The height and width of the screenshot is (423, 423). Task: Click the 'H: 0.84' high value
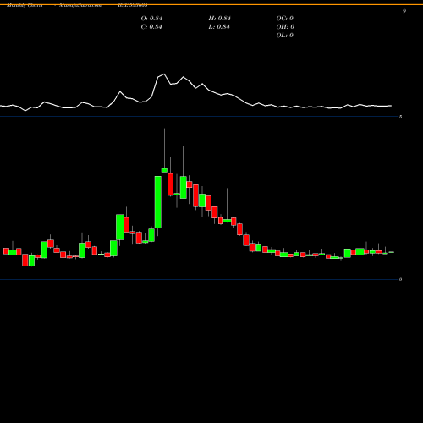point(220,19)
